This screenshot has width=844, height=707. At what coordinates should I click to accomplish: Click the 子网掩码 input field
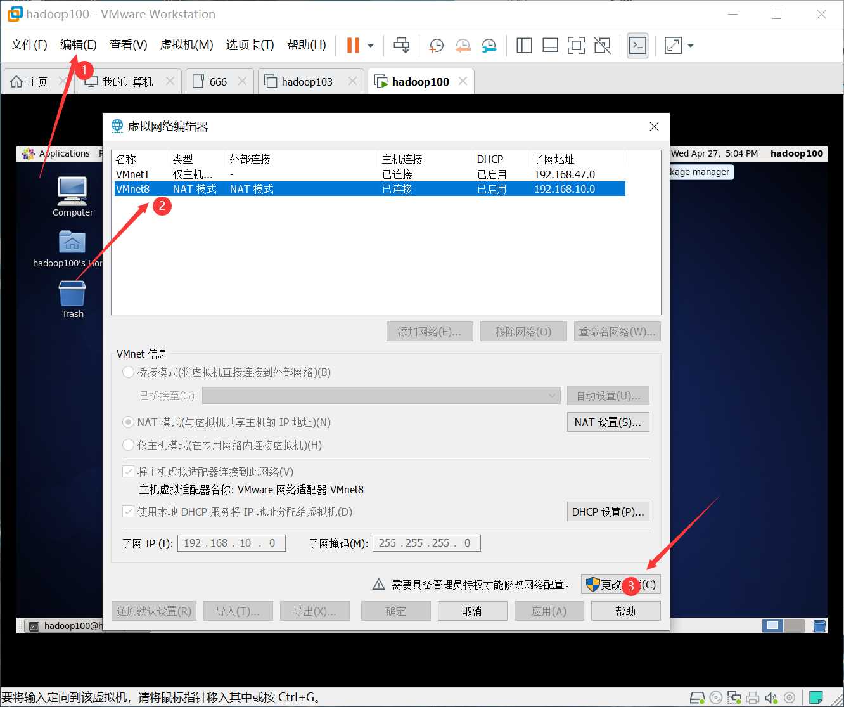click(x=426, y=543)
